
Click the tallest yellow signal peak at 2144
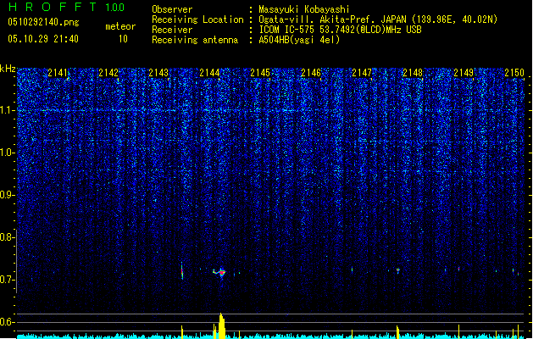[x=222, y=326]
